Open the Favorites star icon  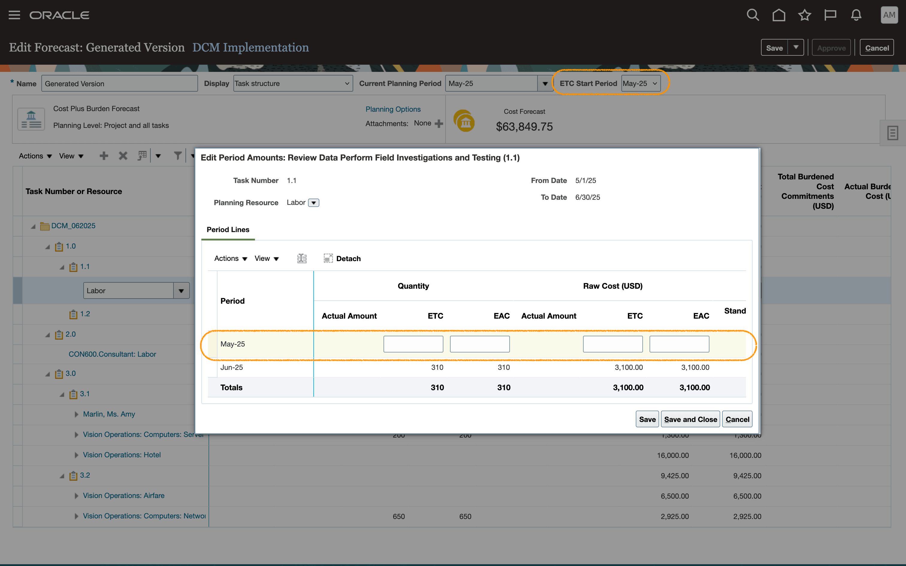pos(804,15)
